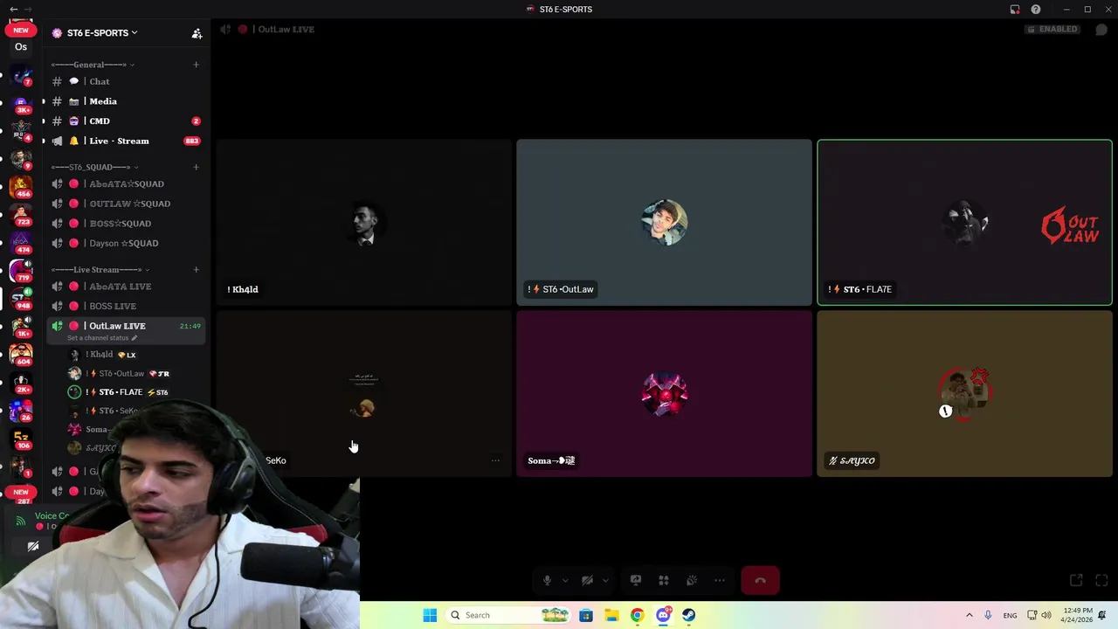Viewport: 1118px width, 629px height.
Task: Pop out the call window
Action: (1076, 580)
